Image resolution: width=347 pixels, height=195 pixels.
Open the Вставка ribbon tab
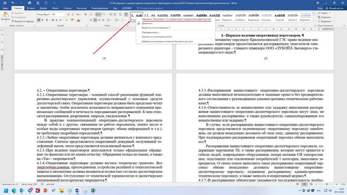31,8
